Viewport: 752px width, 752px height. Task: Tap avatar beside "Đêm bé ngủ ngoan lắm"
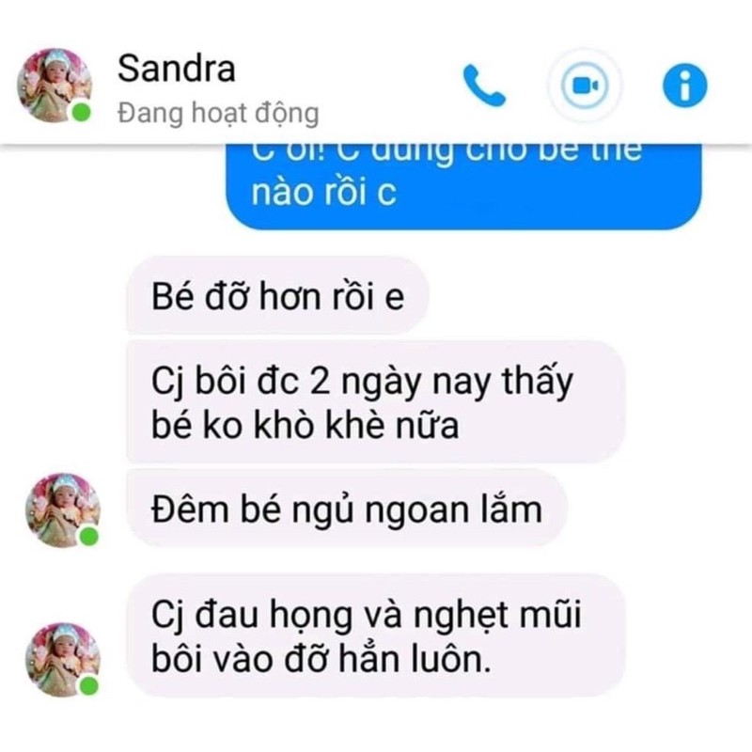pos(62,510)
